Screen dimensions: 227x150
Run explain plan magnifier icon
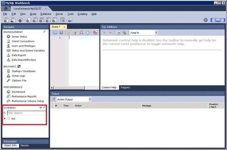pyautogui.click(x=81, y=33)
